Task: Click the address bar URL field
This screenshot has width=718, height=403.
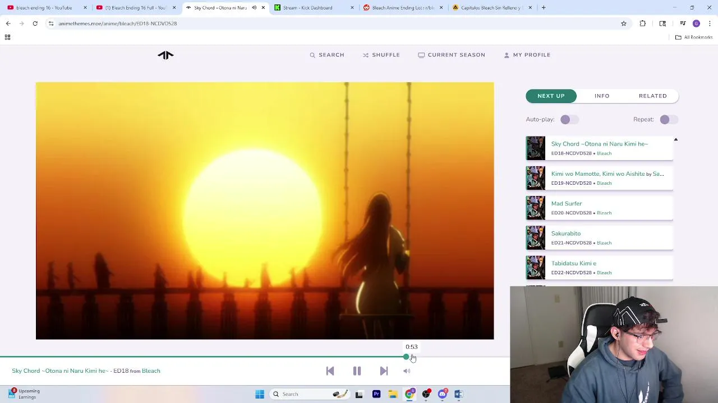Action: [x=337, y=24]
